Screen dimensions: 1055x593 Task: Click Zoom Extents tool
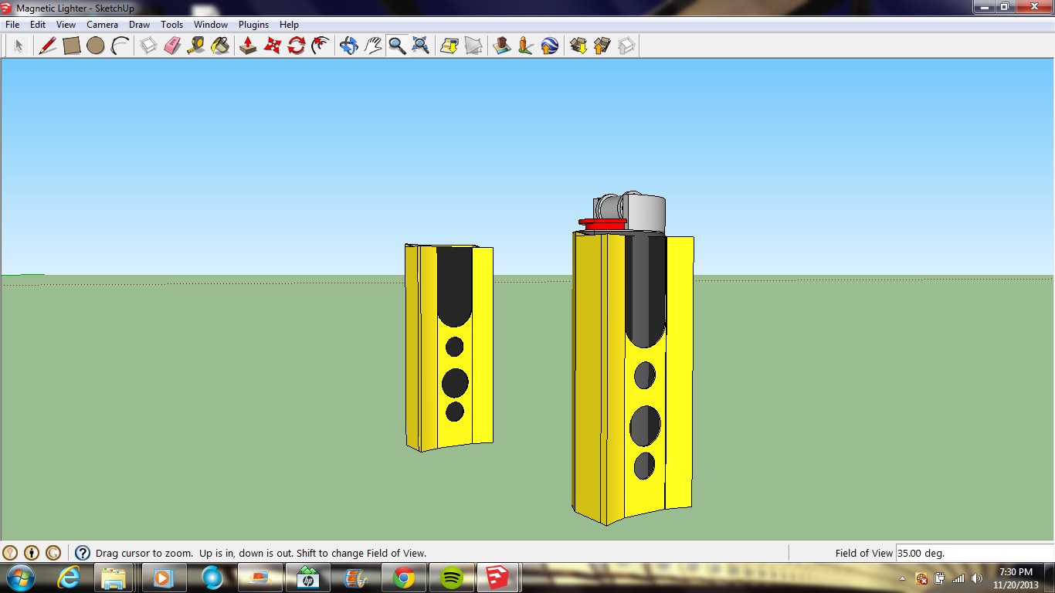(421, 46)
